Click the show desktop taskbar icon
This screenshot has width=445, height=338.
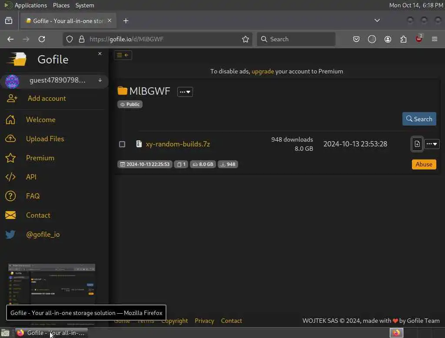coord(5,333)
